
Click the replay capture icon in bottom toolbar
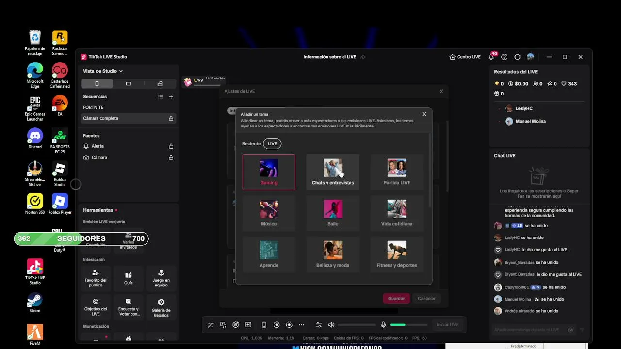click(289, 325)
